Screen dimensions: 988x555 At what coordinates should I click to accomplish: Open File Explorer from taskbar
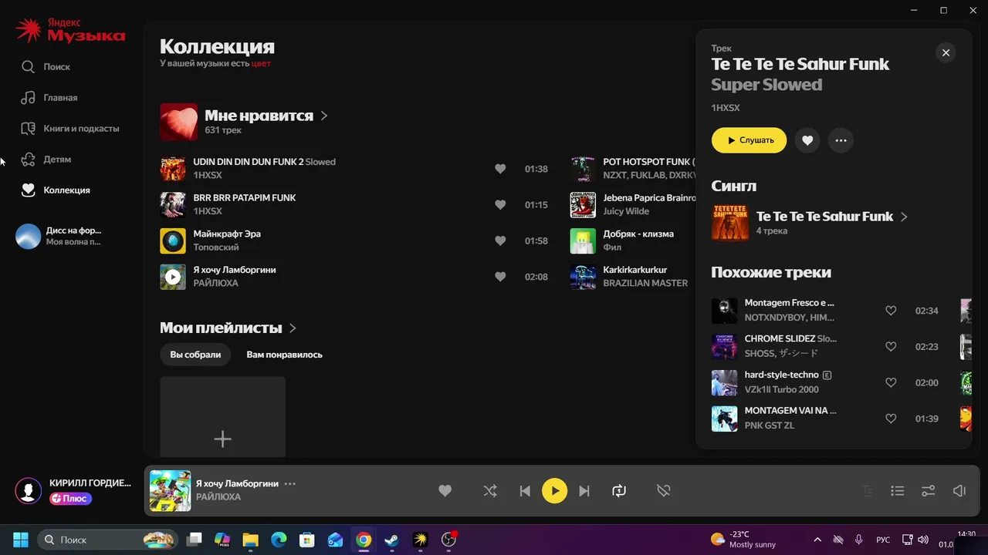(x=250, y=540)
